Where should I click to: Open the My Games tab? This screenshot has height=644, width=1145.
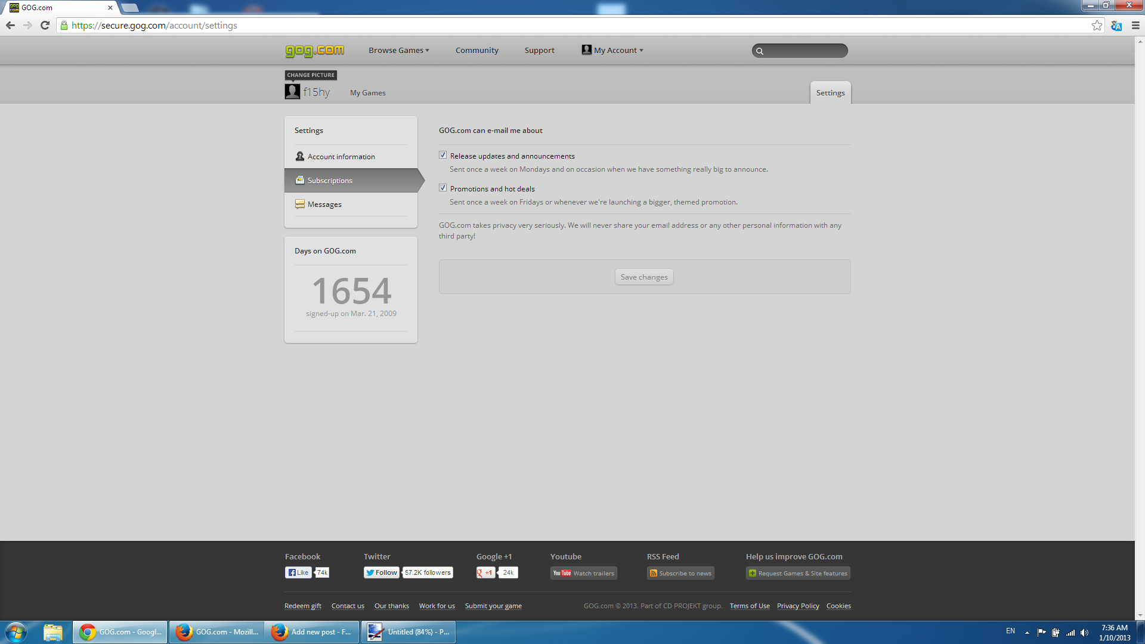367,92
